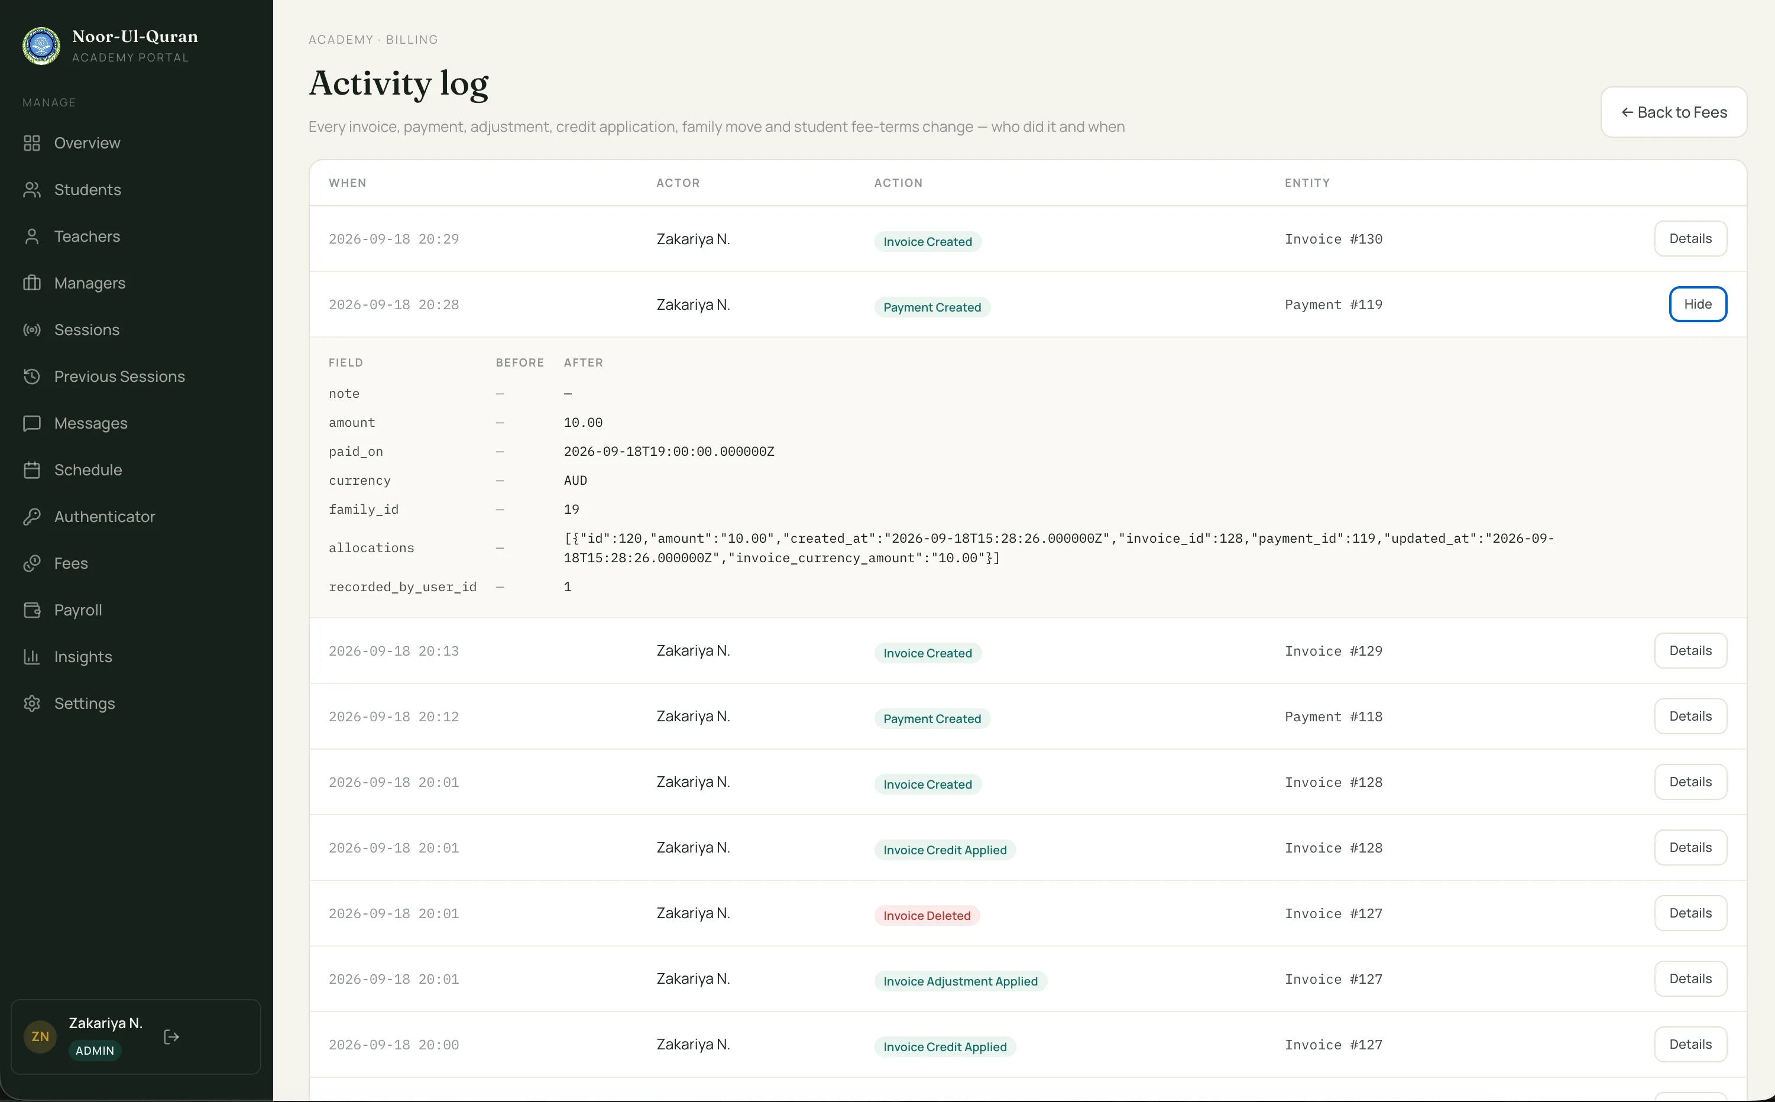This screenshot has width=1775, height=1102.
Task: Click the ZN user avatar
Action: tap(40, 1036)
